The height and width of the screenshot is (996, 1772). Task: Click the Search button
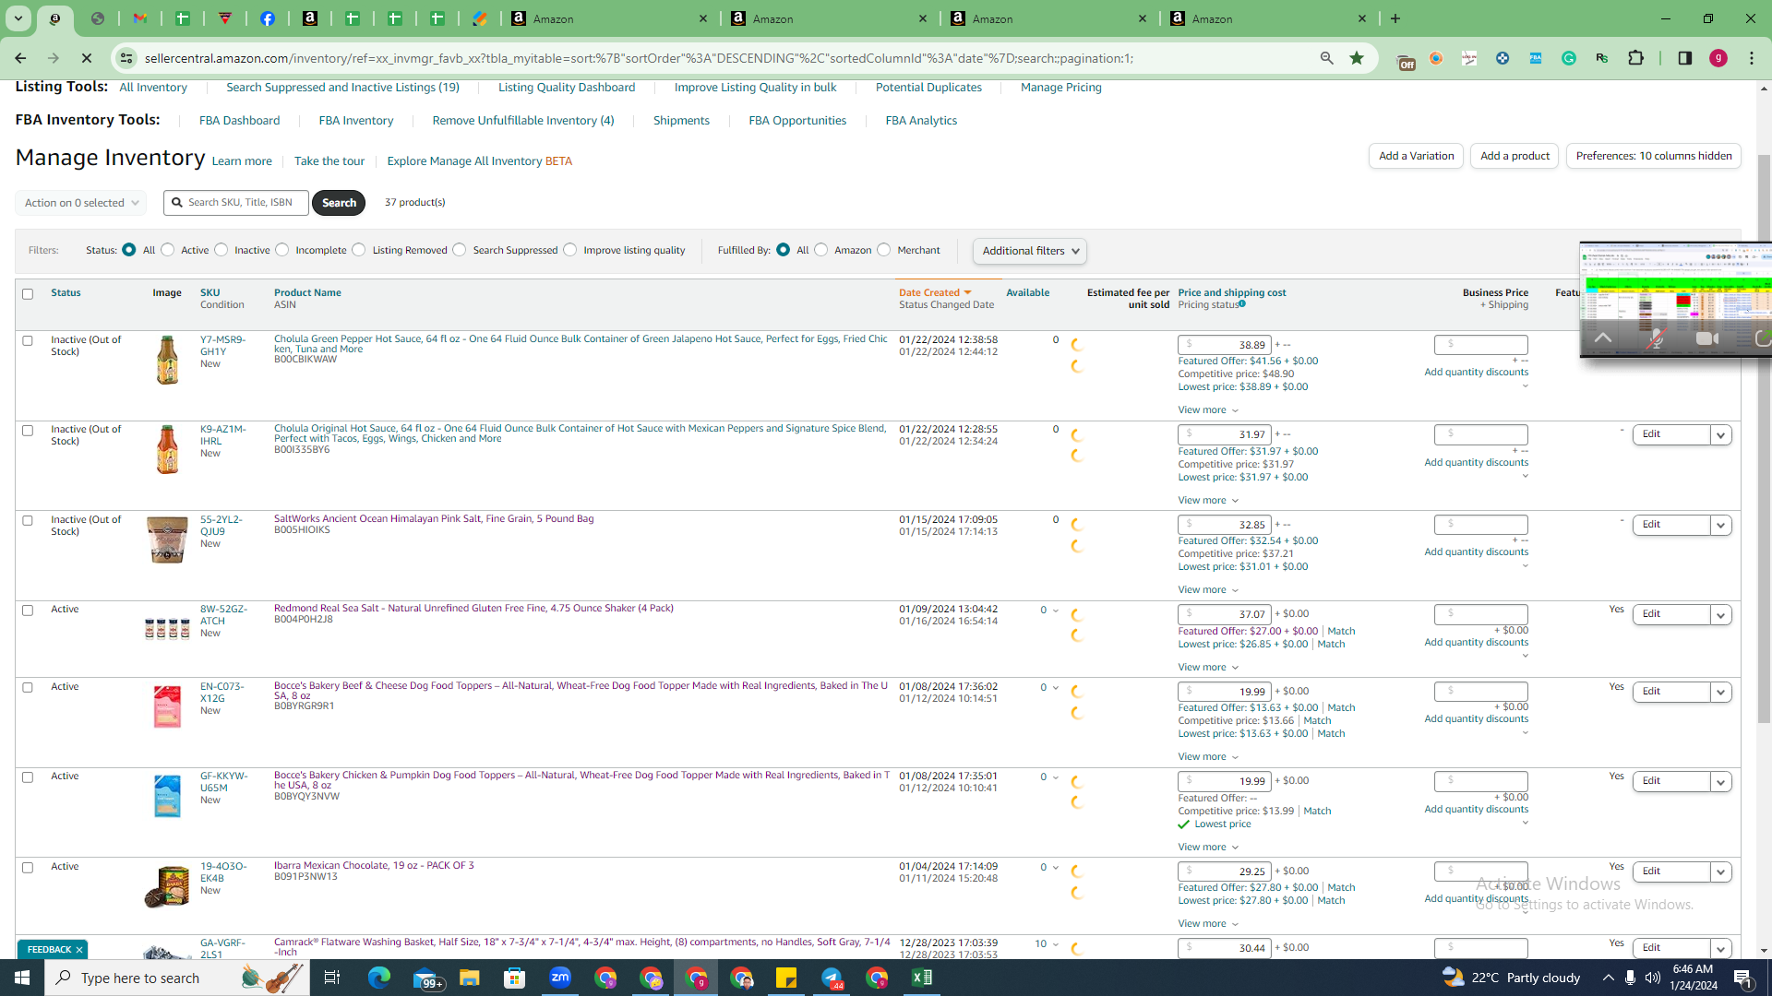(x=339, y=203)
